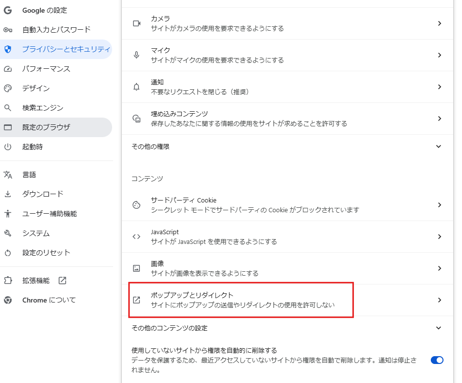Open 拡張機能 from sidebar
Image resolution: width=462 pixels, height=383 pixels.
56,281
